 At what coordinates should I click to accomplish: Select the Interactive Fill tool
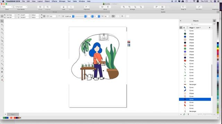pyautogui.click(x=2, y=80)
